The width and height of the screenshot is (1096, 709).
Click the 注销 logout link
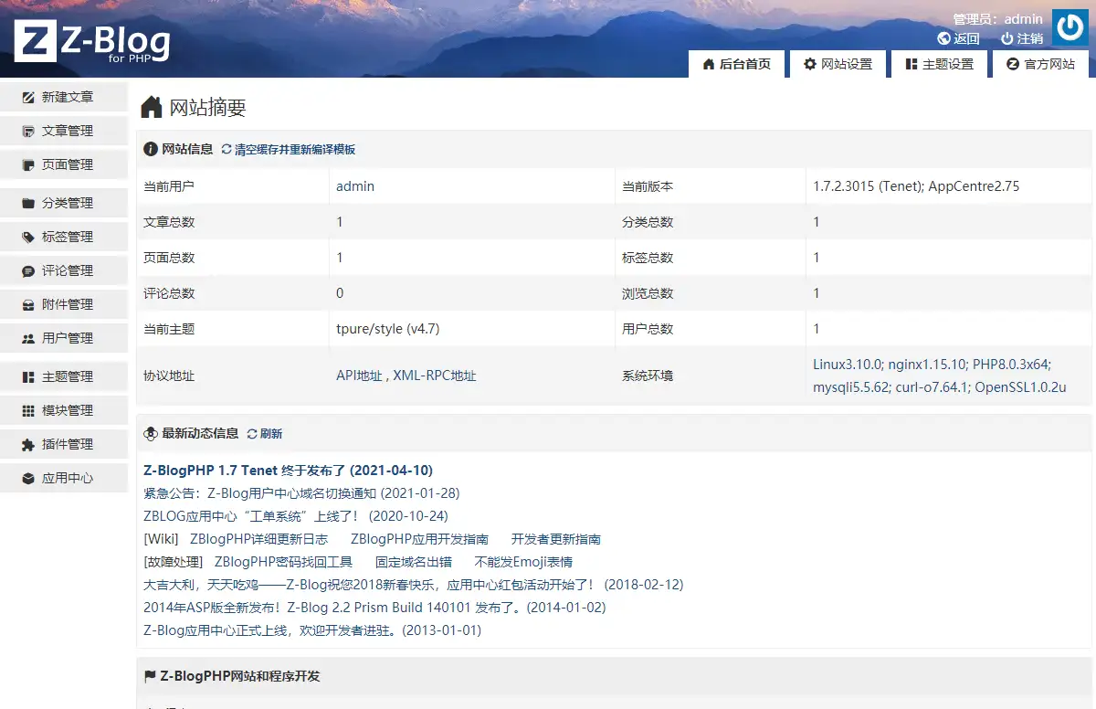(1022, 38)
